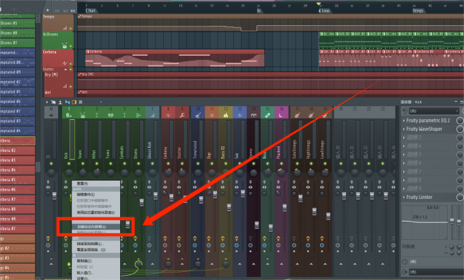Screen dimensions: 464x280
Task: Disable the Fruity WaveShaper effect
Action: pos(460,129)
